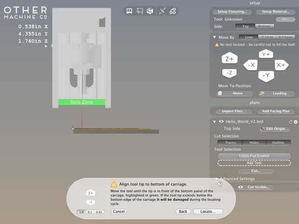Choose the 1.0 step size in the dialog
This screenshot has height=224, width=299.
tap(82, 212)
